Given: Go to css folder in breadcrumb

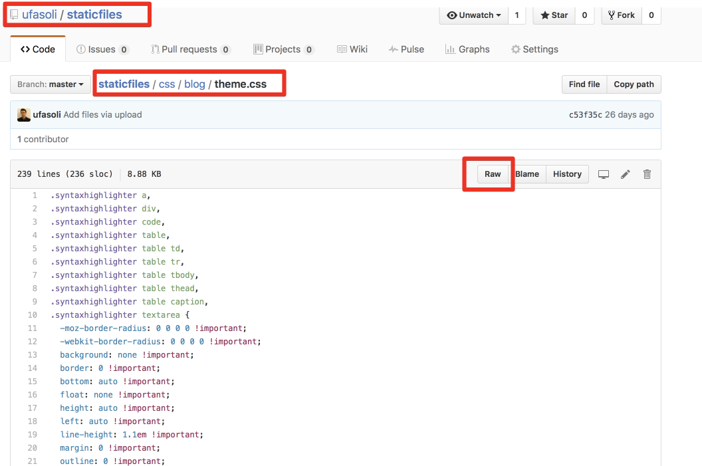Looking at the screenshot, I should click(x=167, y=84).
